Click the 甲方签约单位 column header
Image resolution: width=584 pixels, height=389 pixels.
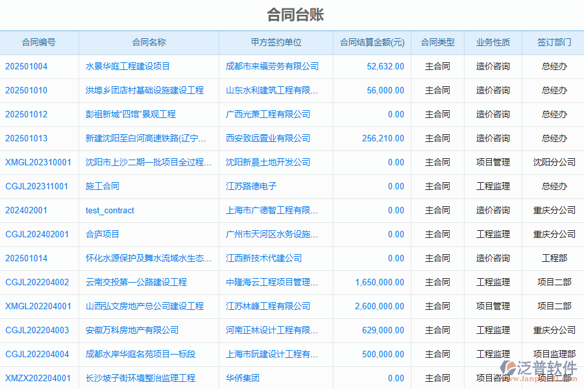click(x=276, y=43)
